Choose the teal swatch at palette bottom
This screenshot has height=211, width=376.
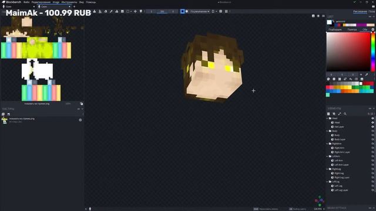(328, 95)
